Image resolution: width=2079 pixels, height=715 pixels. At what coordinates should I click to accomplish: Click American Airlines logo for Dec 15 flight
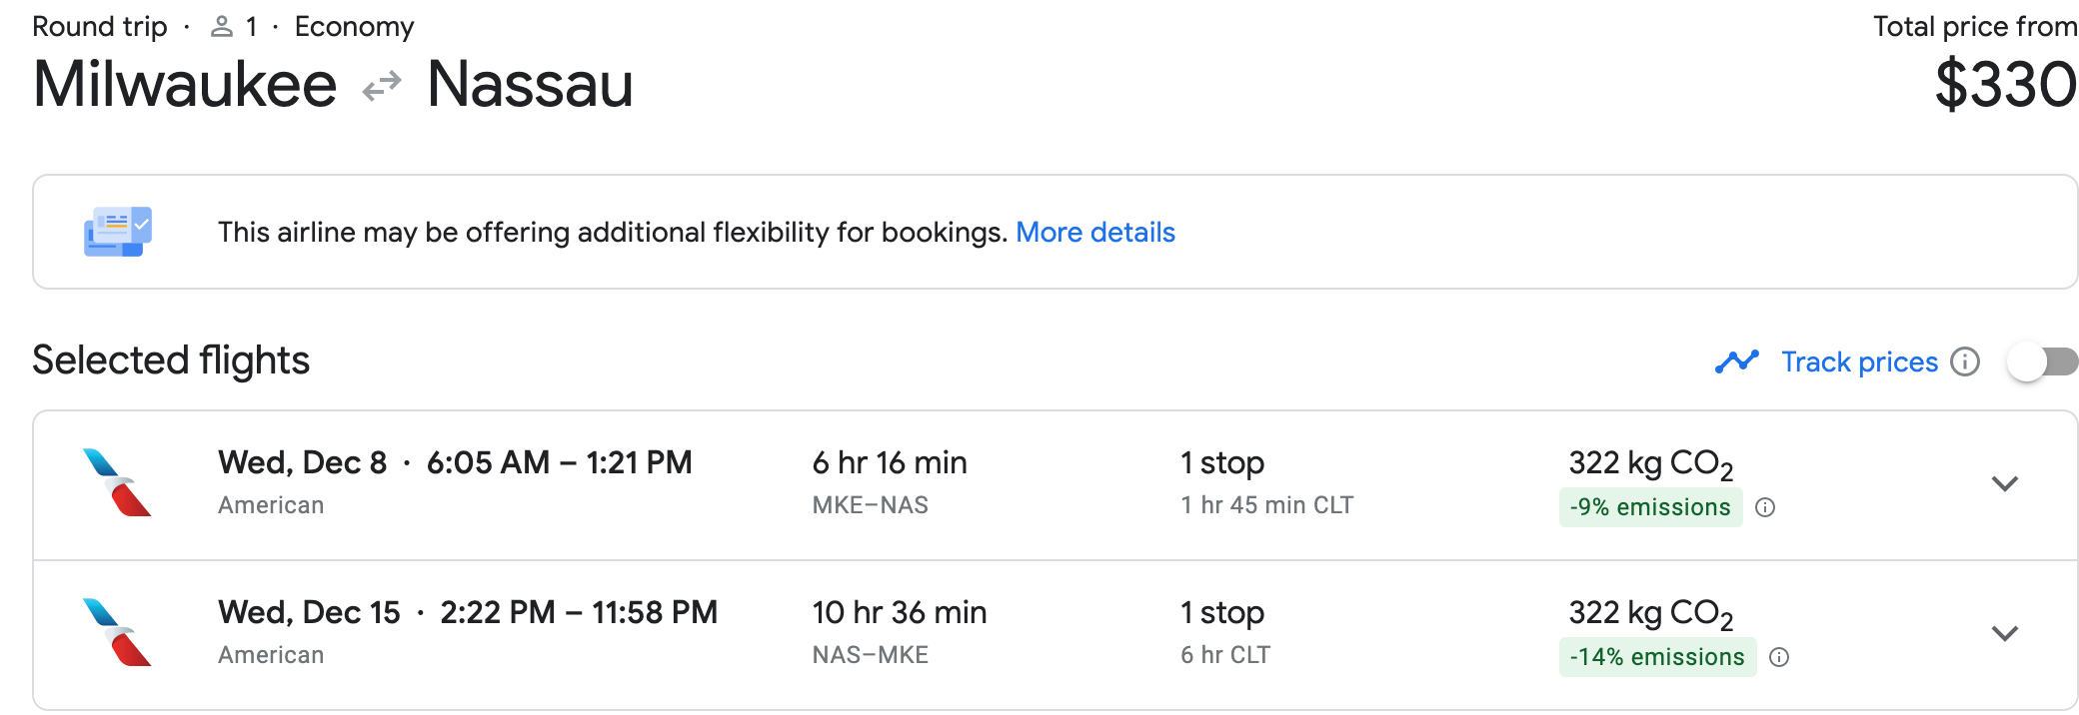117,633
